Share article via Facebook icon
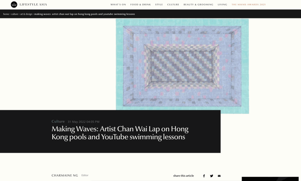Screen dimensions: 301x181 [x=204, y=176]
